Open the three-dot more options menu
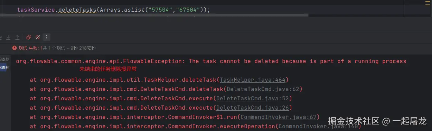 click(47, 37)
